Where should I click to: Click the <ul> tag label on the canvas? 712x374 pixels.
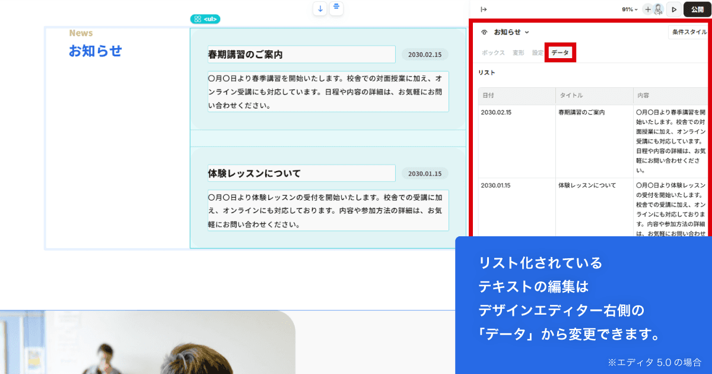coord(209,18)
